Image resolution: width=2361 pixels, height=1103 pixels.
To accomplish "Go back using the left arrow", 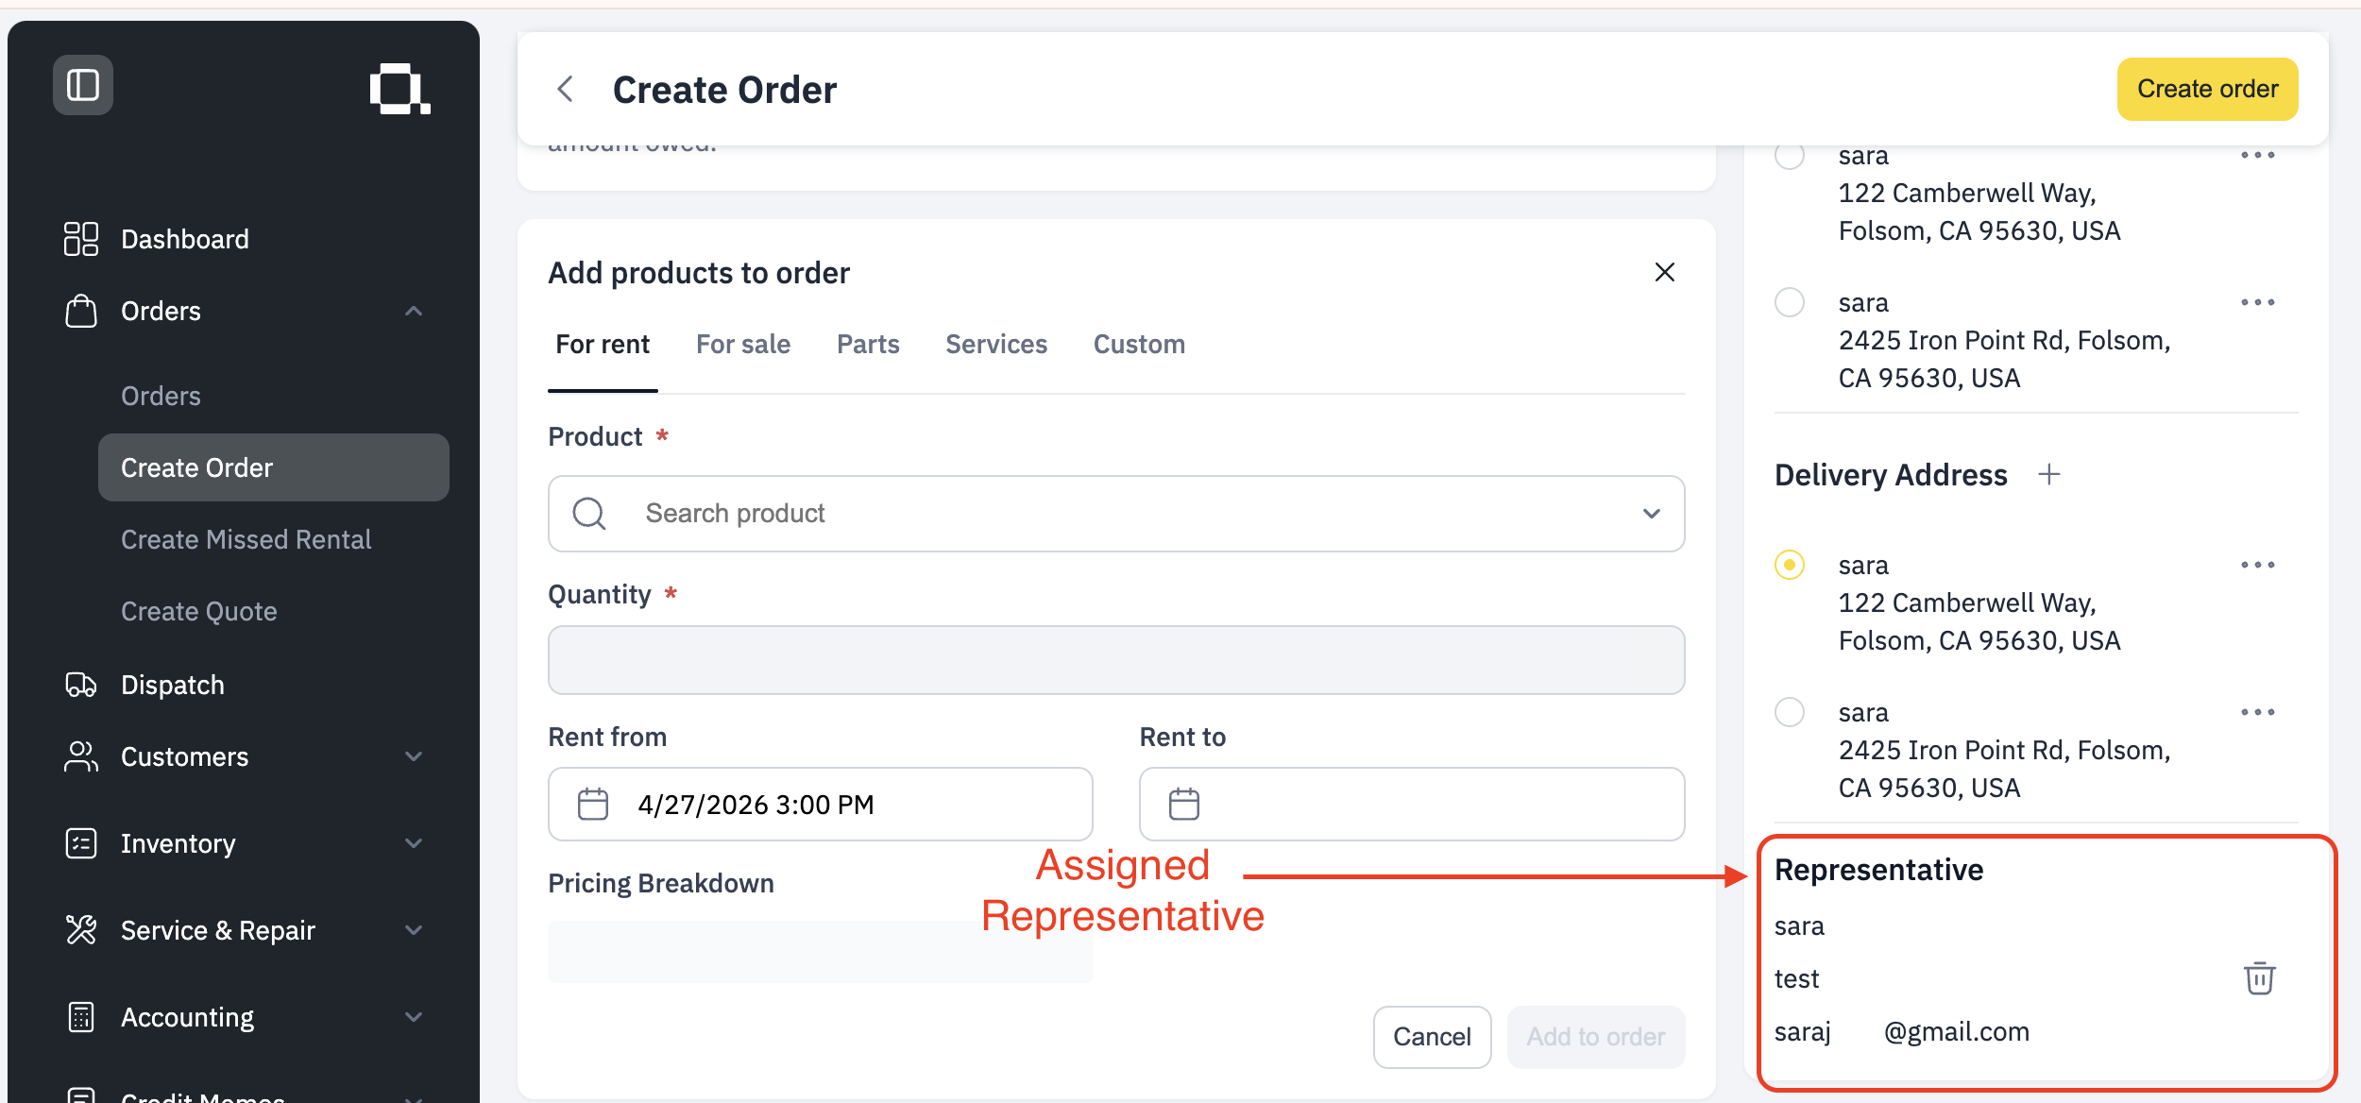I will [566, 90].
